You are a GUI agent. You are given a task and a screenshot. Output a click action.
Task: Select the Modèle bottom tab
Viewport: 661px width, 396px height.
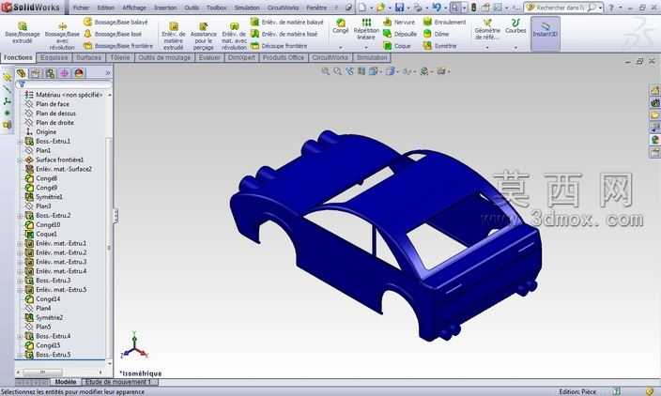pyautogui.click(x=66, y=382)
